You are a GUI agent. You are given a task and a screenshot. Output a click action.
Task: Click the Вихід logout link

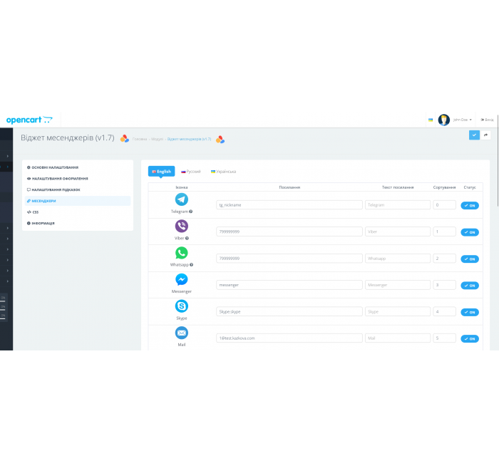pyautogui.click(x=487, y=120)
